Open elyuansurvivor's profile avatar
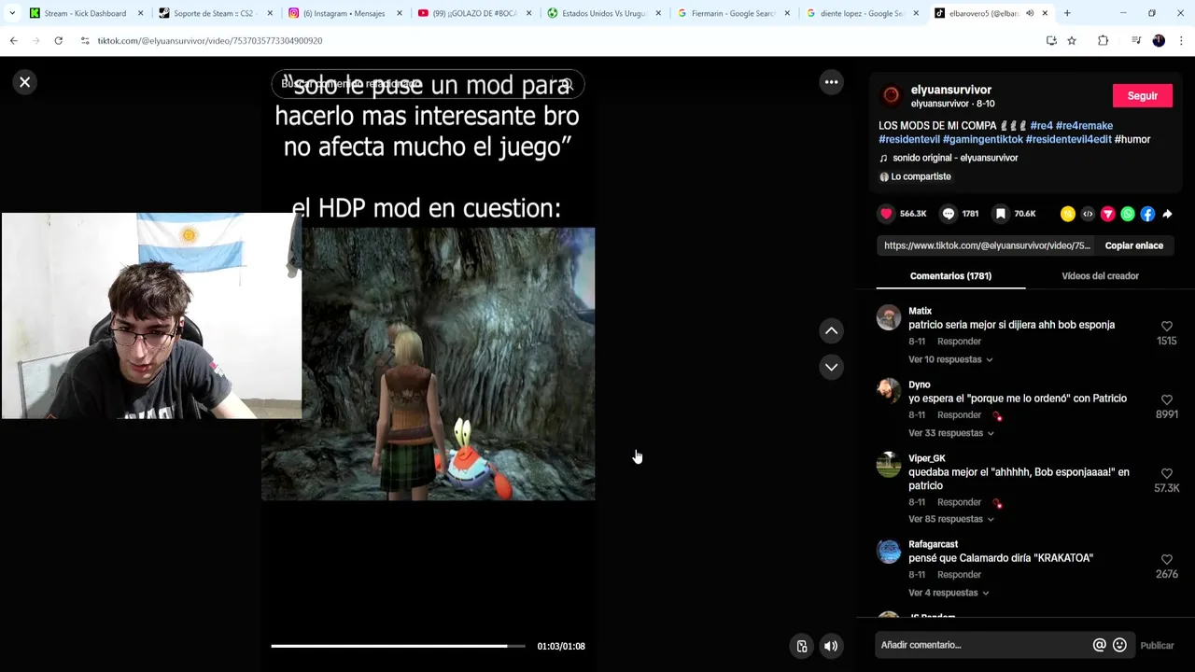Image resolution: width=1195 pixels, height=672 pixels. (x=892, y=96)
